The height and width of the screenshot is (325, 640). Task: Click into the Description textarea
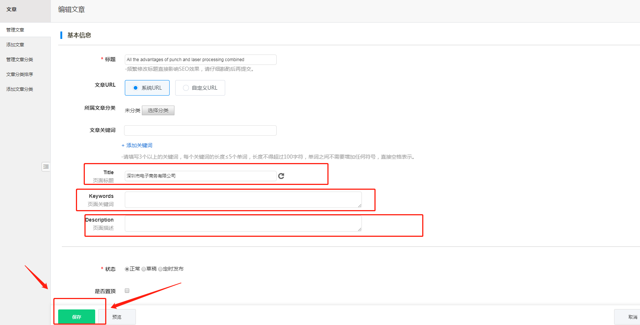pyautogui.click(x=243, y=223)
